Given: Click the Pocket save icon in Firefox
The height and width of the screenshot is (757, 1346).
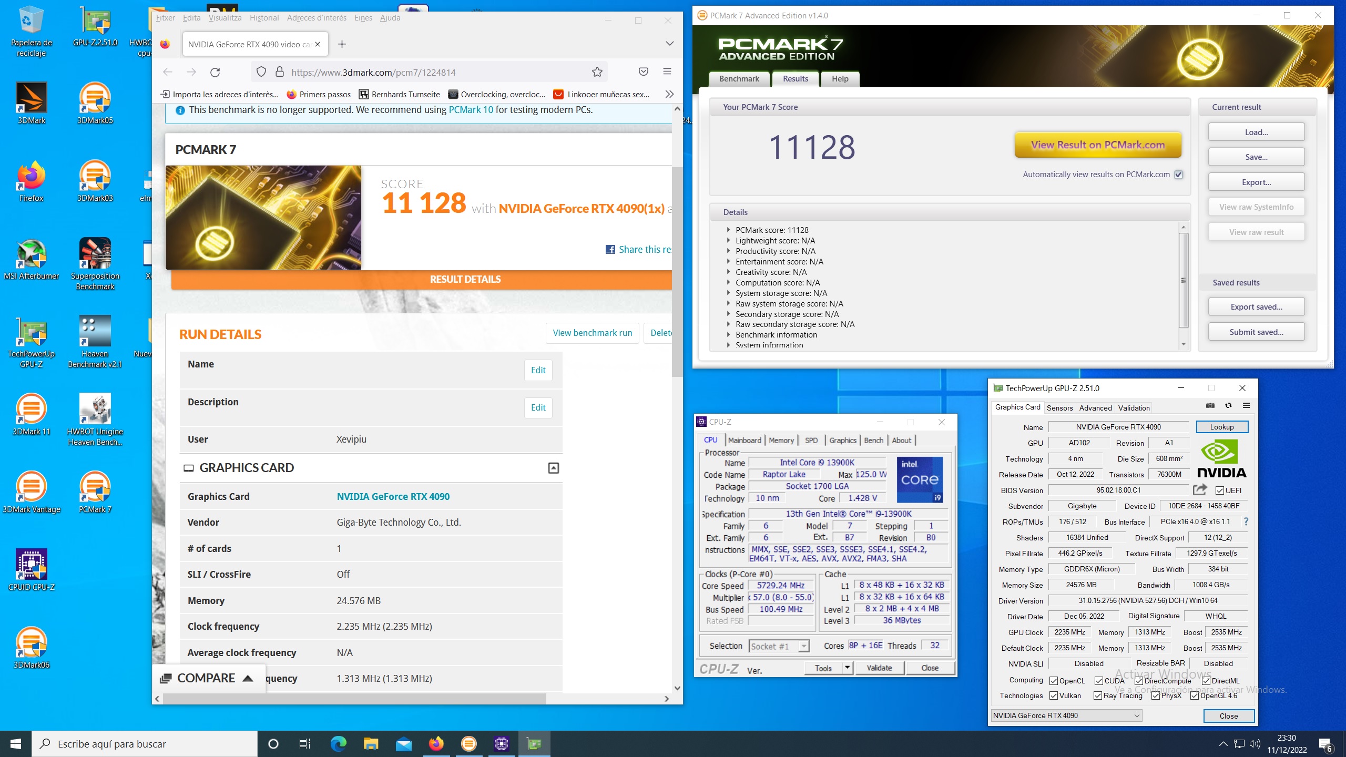Looking at the screenshot, I should coord(643,71).
